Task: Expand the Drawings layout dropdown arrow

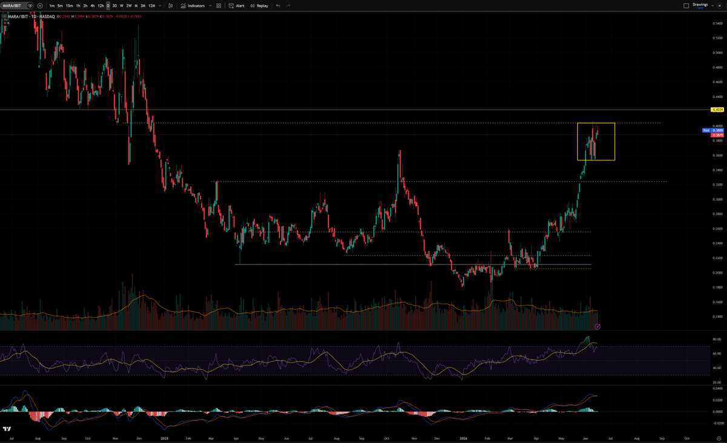Action: (x=712, y=5)
